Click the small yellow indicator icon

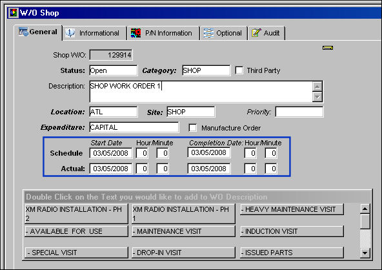click(x=328, y=48)
